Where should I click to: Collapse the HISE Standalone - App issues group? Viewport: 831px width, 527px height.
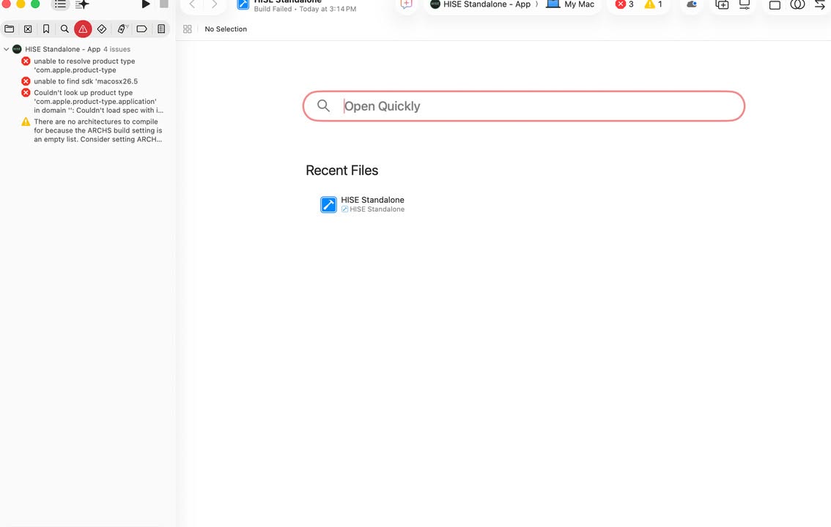click(x=7, y=49)
